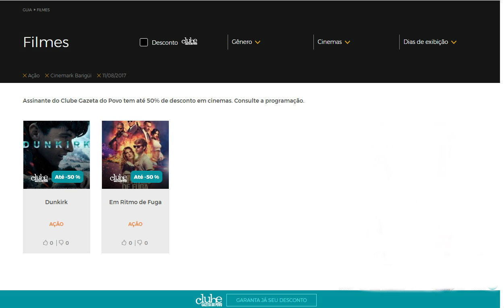Click the FILMES breadcrumb
This screenshot has height=308, width=504.
[43, 10]
